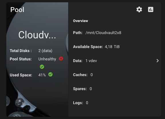Screen dimensions: 165x119
Task: Click the Pool card title
Action: pyautogui.click(x=17, y=10)
